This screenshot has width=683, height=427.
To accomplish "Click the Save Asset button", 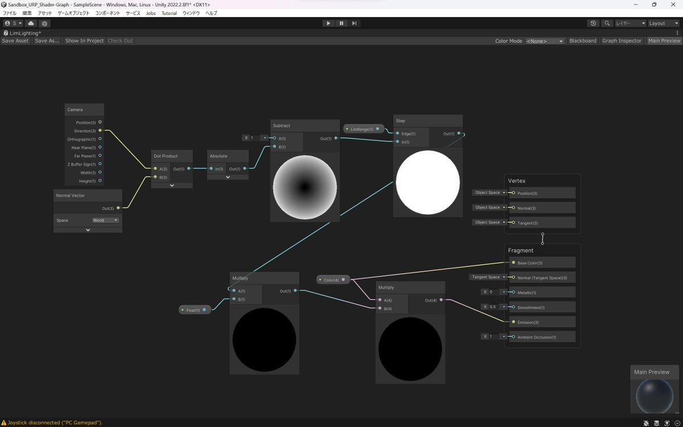I will click(x=15, y=40).
